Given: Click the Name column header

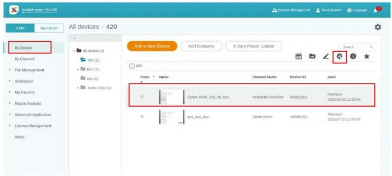Looking at the screenshot, I should (x=164, y=77).
